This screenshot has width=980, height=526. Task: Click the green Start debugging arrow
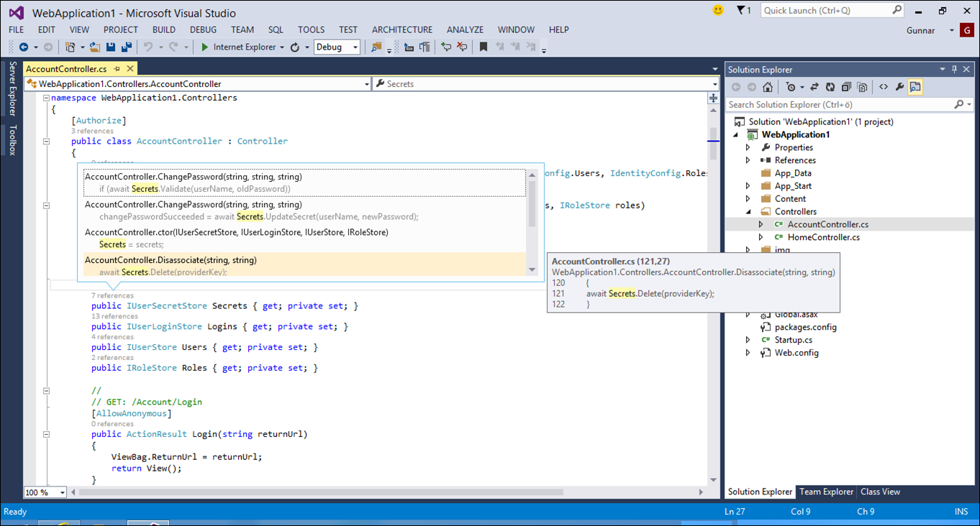(205, 47)
